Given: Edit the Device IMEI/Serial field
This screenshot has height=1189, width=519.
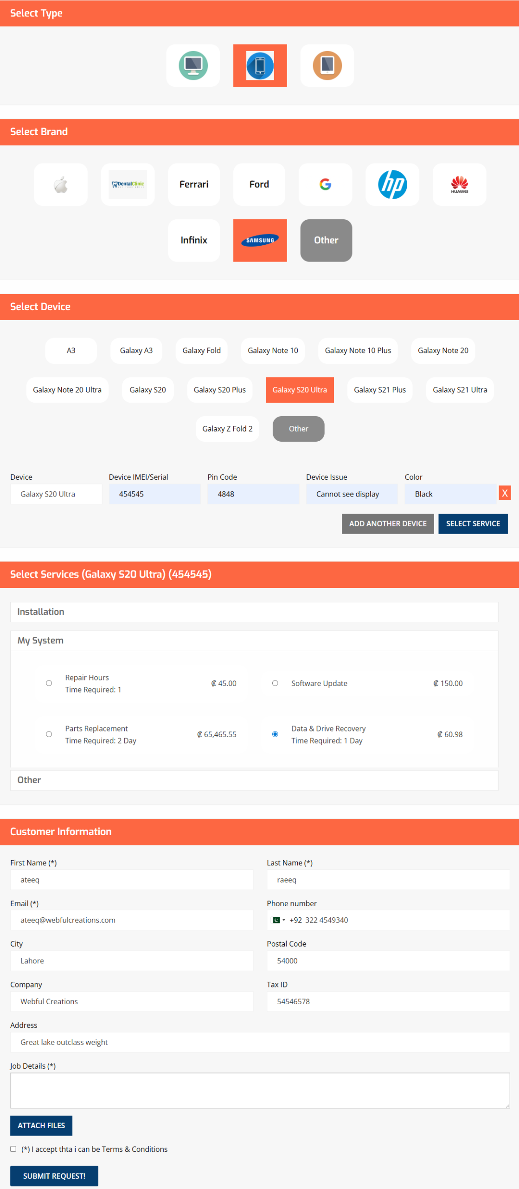Looking at the screenshot, I should [154, 494].
